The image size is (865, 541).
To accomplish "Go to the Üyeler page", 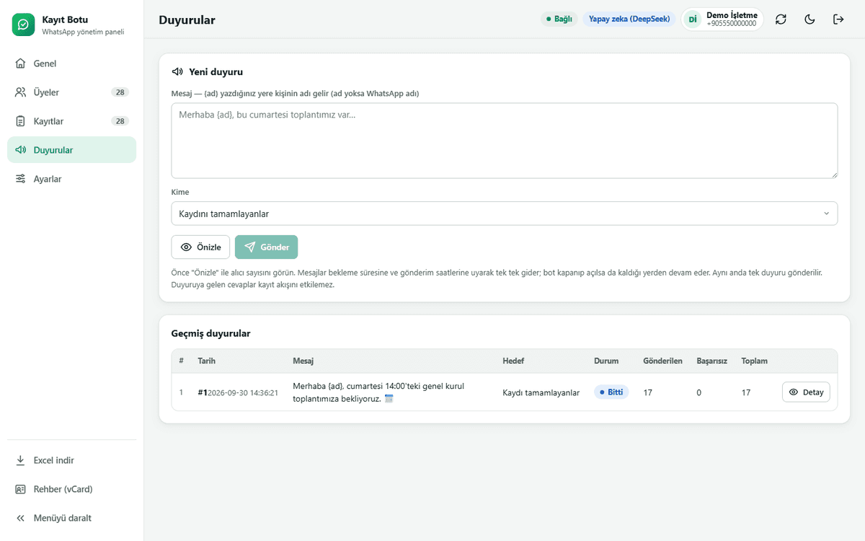I will (x=71, y=92).
